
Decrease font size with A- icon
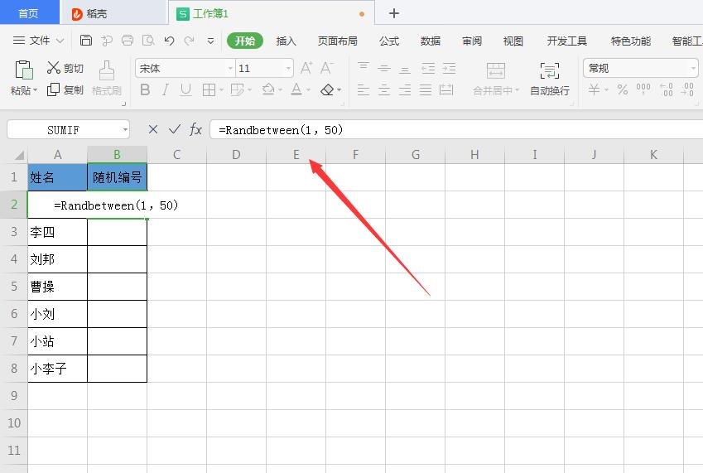coord(327,68)
